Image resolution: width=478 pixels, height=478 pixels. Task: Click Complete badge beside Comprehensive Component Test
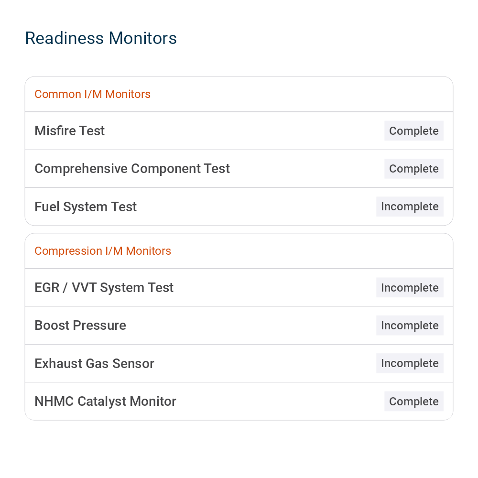click(x=413, y=169)
